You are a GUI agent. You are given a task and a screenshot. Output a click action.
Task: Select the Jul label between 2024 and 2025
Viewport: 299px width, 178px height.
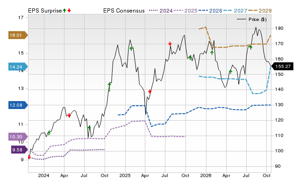[x=84, y=175]
